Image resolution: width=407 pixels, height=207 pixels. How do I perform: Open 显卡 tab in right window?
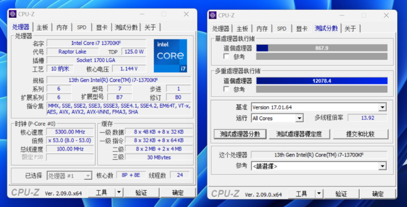point(301,29)
